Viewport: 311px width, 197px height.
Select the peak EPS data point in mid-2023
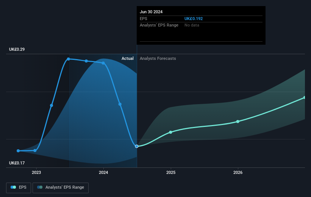tap(69, 59)
